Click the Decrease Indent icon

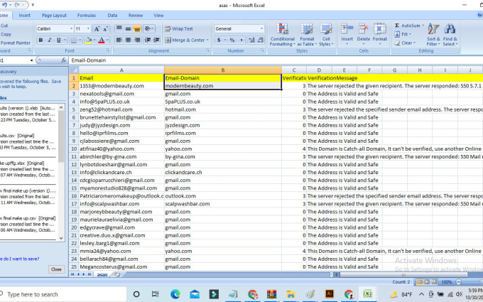[148, 40]
